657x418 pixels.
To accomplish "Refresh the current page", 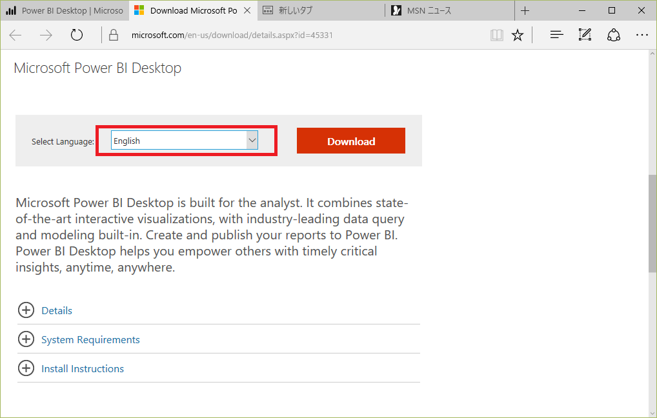I will 77,35.
